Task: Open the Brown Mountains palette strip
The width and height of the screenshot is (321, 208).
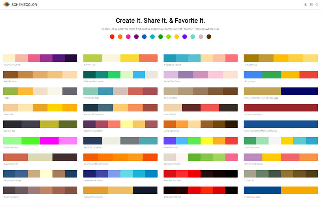Action: tap(40, 190)
